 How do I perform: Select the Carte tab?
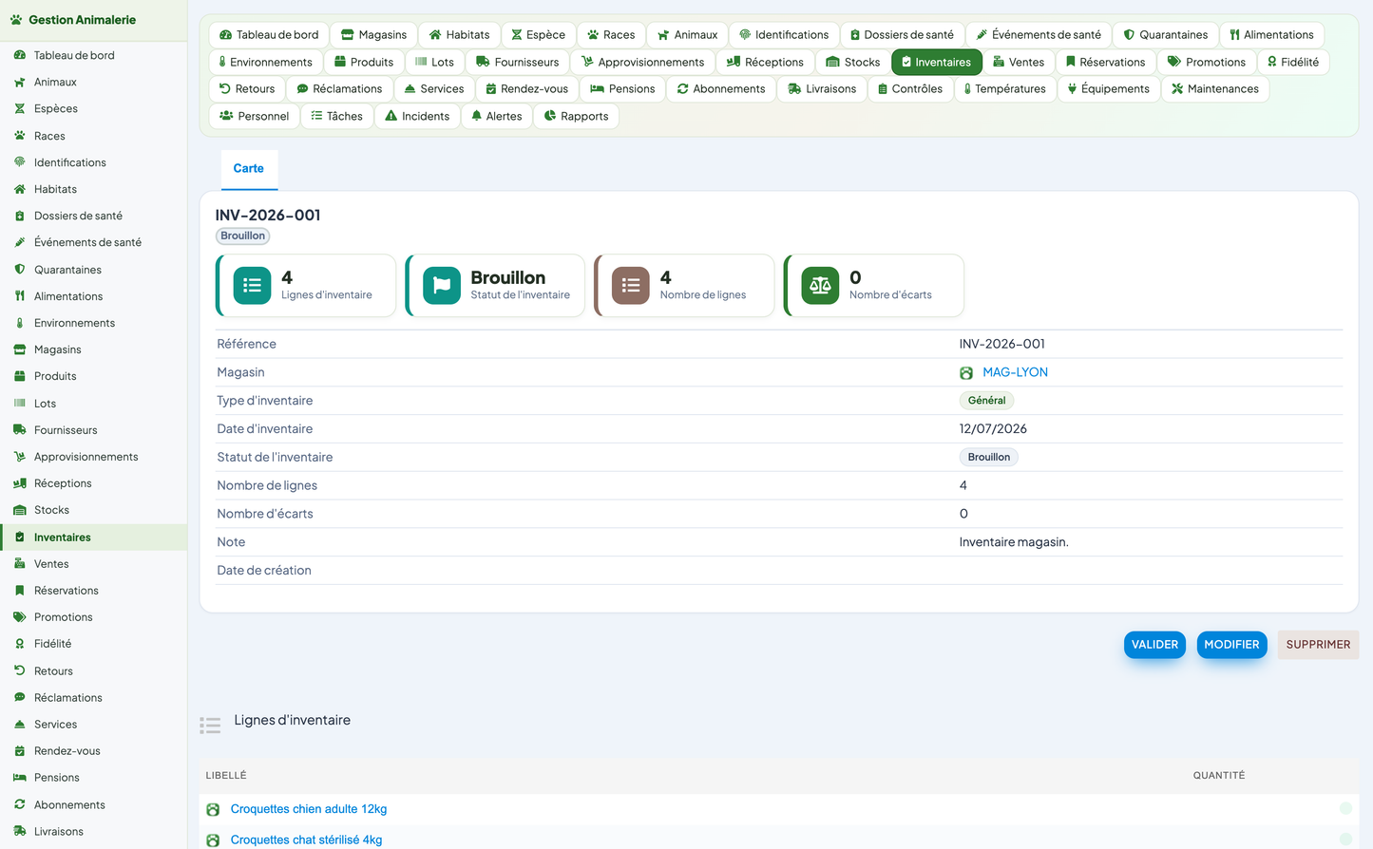249,168
